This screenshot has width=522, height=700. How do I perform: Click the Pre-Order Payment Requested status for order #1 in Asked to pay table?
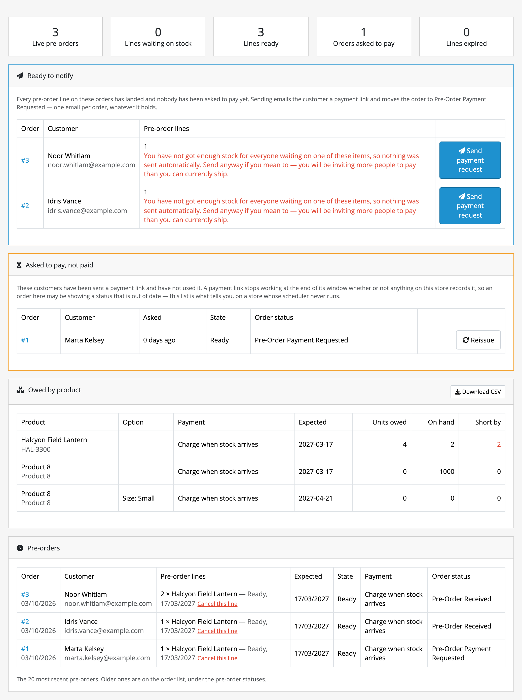click(301, 340)
